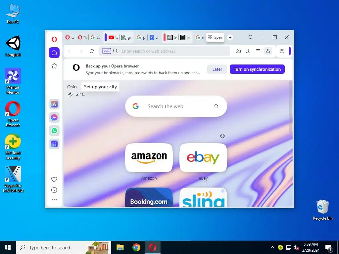This screenshot has width=339, height=254.
Task: Open the first museum-icon tab 'Sc'
Action: coord(172,37)
